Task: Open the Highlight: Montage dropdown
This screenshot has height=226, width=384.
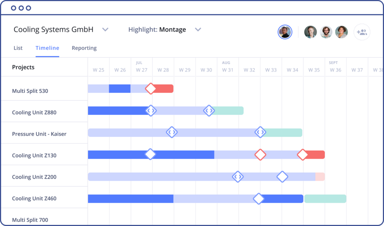Action: [x=198, y=29]
